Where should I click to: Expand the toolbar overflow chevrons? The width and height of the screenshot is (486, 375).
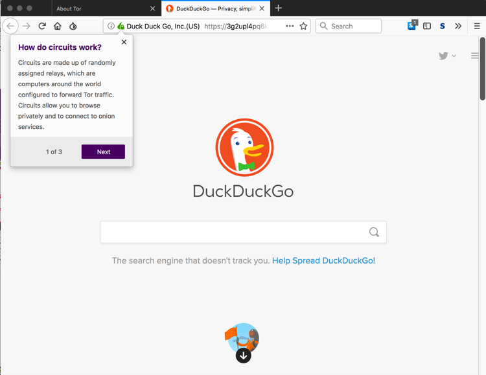(458, 26)
